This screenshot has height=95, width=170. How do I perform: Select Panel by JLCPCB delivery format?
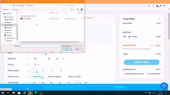74,77
